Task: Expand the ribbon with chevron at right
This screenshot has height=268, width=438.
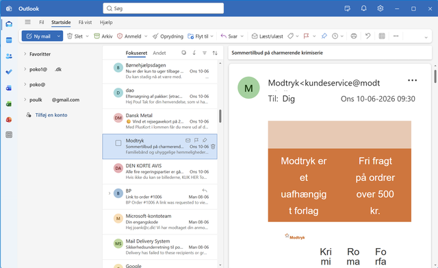Action: pyautogui.click(x=426, y=37)
